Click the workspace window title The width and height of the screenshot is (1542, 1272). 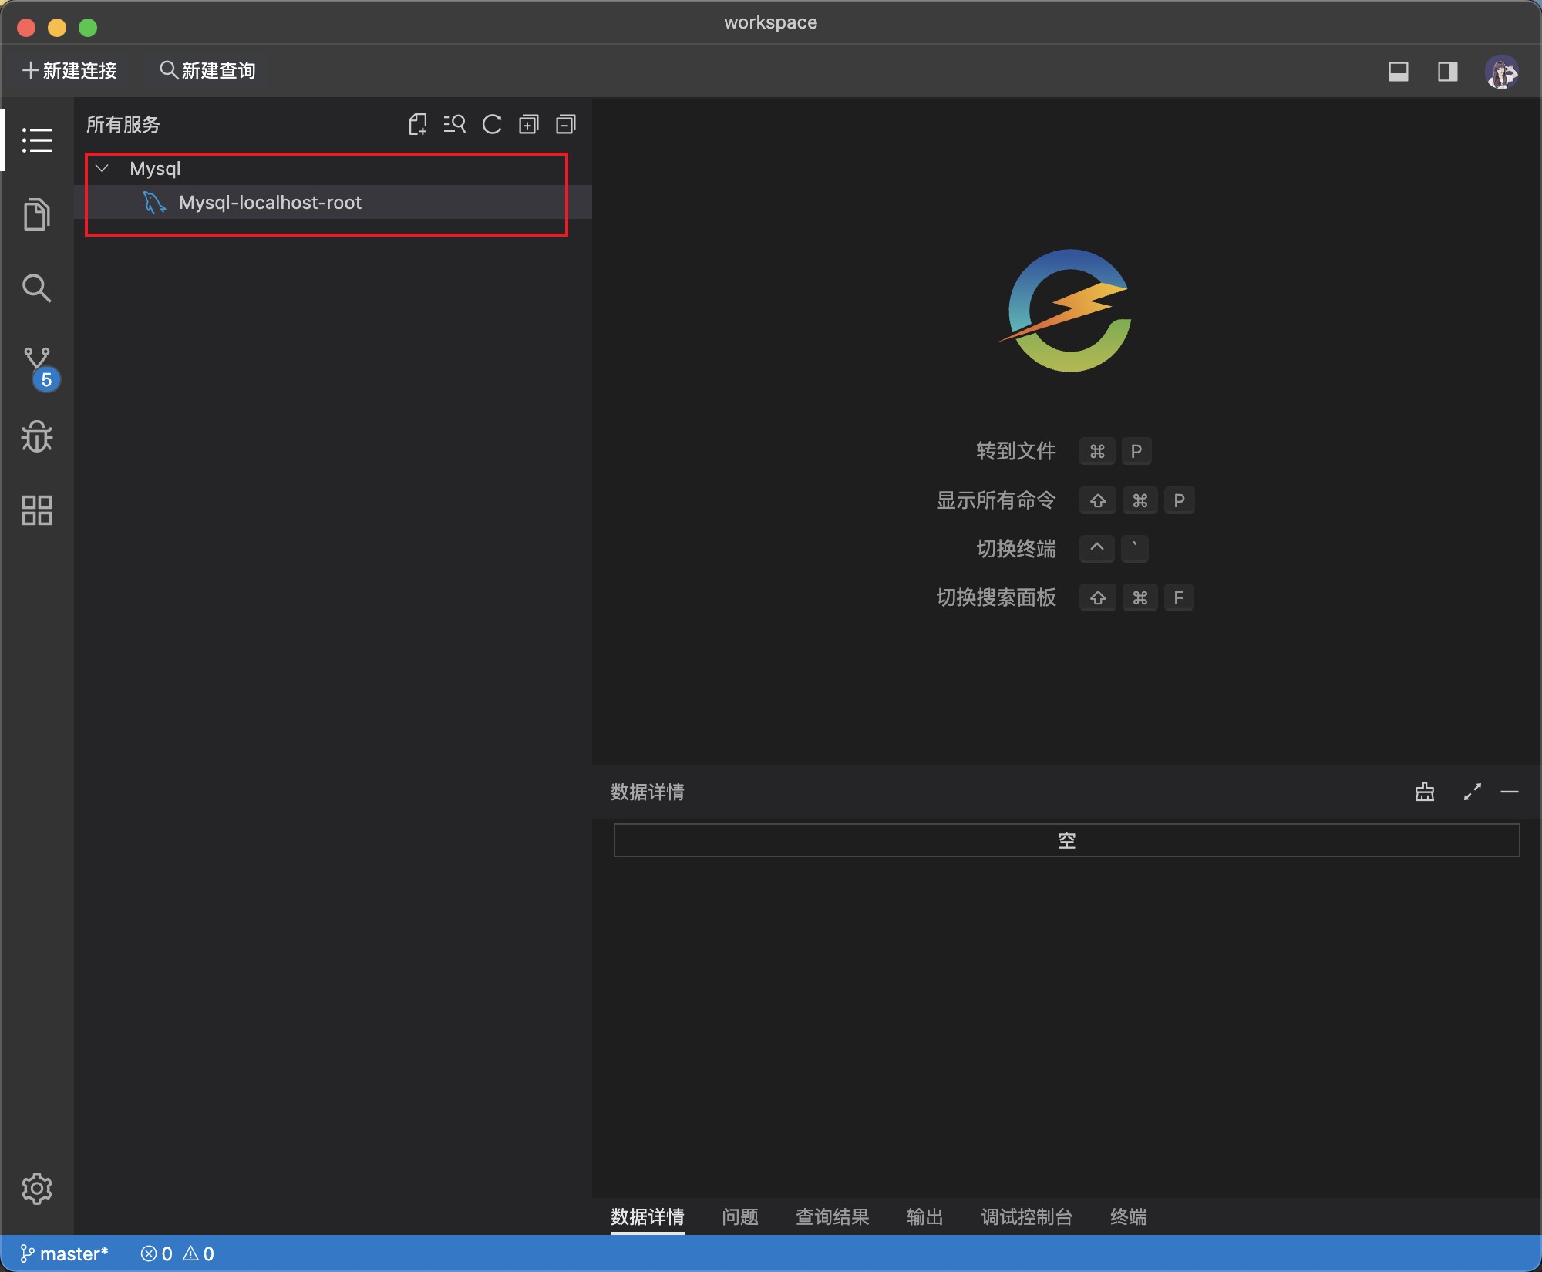771,22
